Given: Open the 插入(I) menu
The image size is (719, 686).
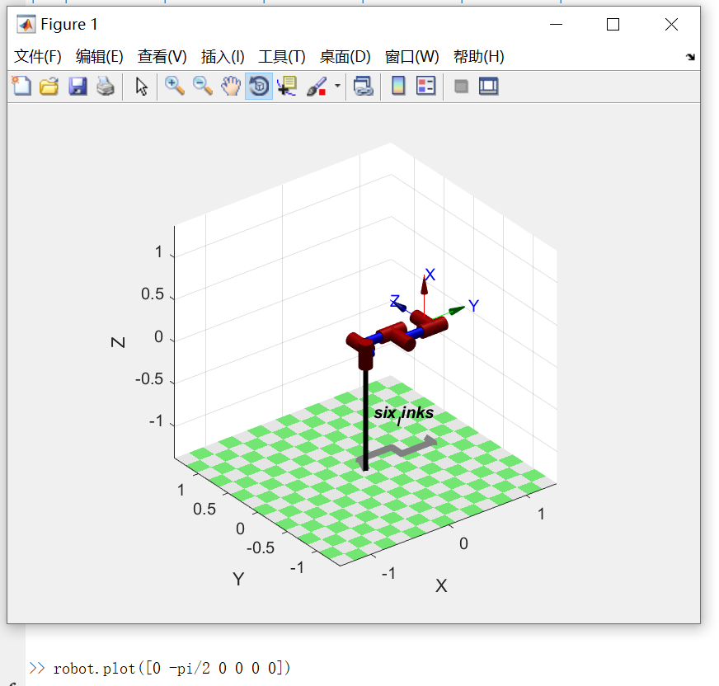Looking at the screenshot, I should [x=222, y=56].
